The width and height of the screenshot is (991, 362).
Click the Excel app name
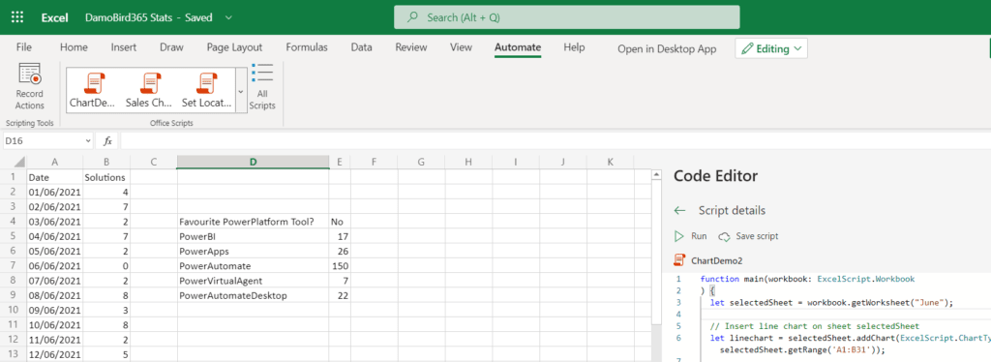(54, 17)
